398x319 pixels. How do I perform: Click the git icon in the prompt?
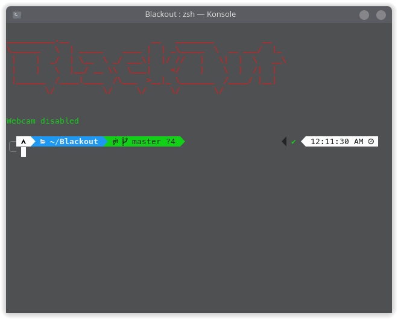tap(115, 141)
